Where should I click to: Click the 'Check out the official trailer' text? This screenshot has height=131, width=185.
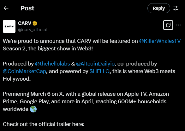[44, 124]
